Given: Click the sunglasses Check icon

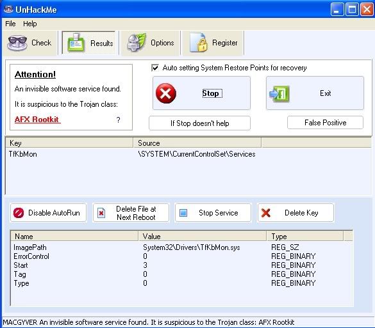Looking at the screenshot, I should (x=17, y=43).
